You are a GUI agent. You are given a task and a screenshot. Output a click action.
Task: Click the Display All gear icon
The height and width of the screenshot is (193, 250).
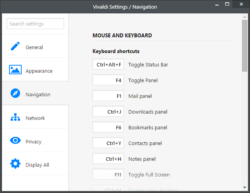point(15,164)
